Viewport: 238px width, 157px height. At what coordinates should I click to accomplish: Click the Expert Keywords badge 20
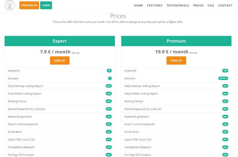click(109, 71)
